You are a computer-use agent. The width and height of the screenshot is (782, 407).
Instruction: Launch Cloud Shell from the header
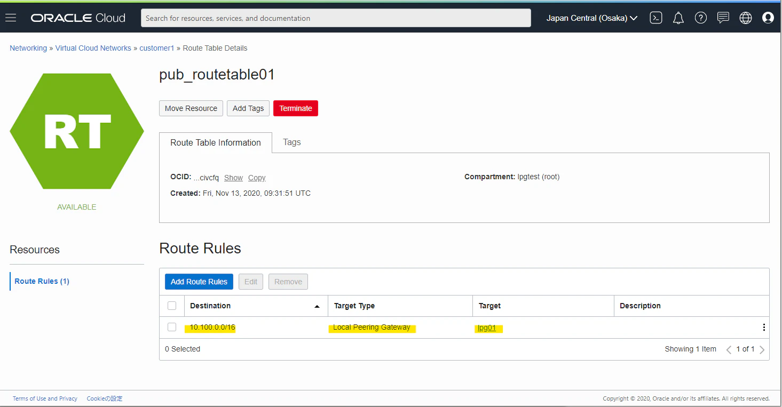tap(656, 18)
